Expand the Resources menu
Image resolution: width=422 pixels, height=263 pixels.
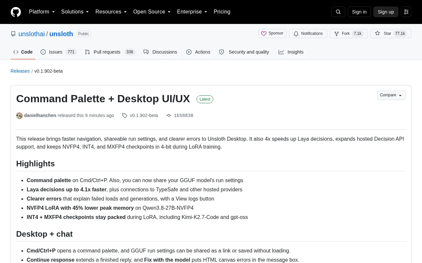[111, 12]
